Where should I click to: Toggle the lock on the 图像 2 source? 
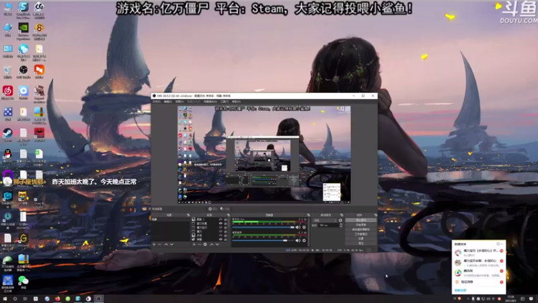[225, 220]
